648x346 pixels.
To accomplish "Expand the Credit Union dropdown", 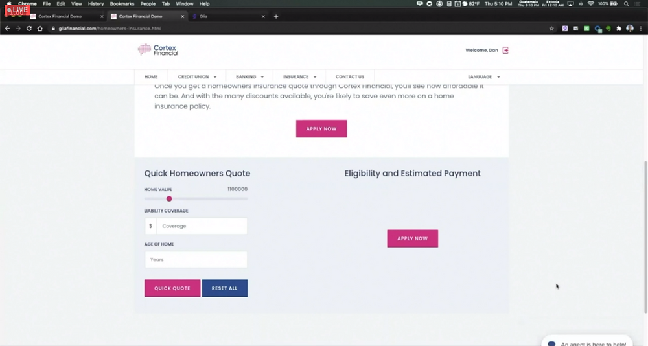I will pyautogui.click(x=197, y=77).
